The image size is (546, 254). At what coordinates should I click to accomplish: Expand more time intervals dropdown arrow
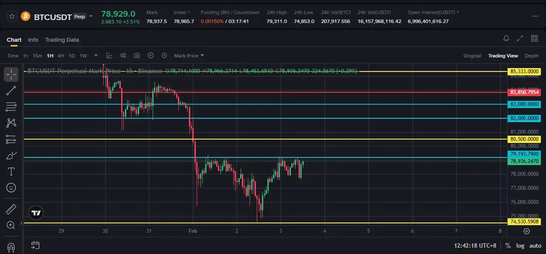coord(96,55)
